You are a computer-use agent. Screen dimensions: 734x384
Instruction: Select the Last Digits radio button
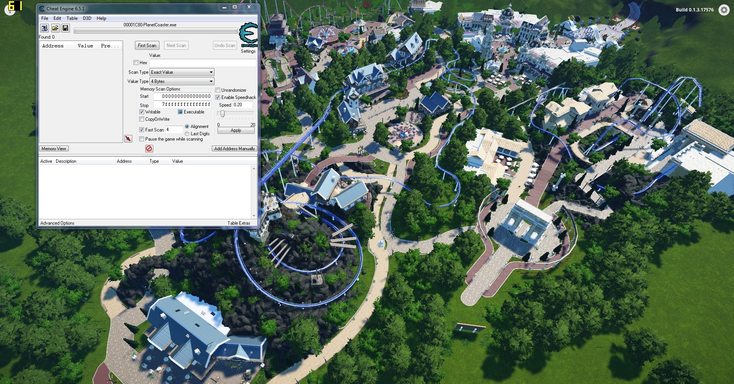[x=187, y=134]
